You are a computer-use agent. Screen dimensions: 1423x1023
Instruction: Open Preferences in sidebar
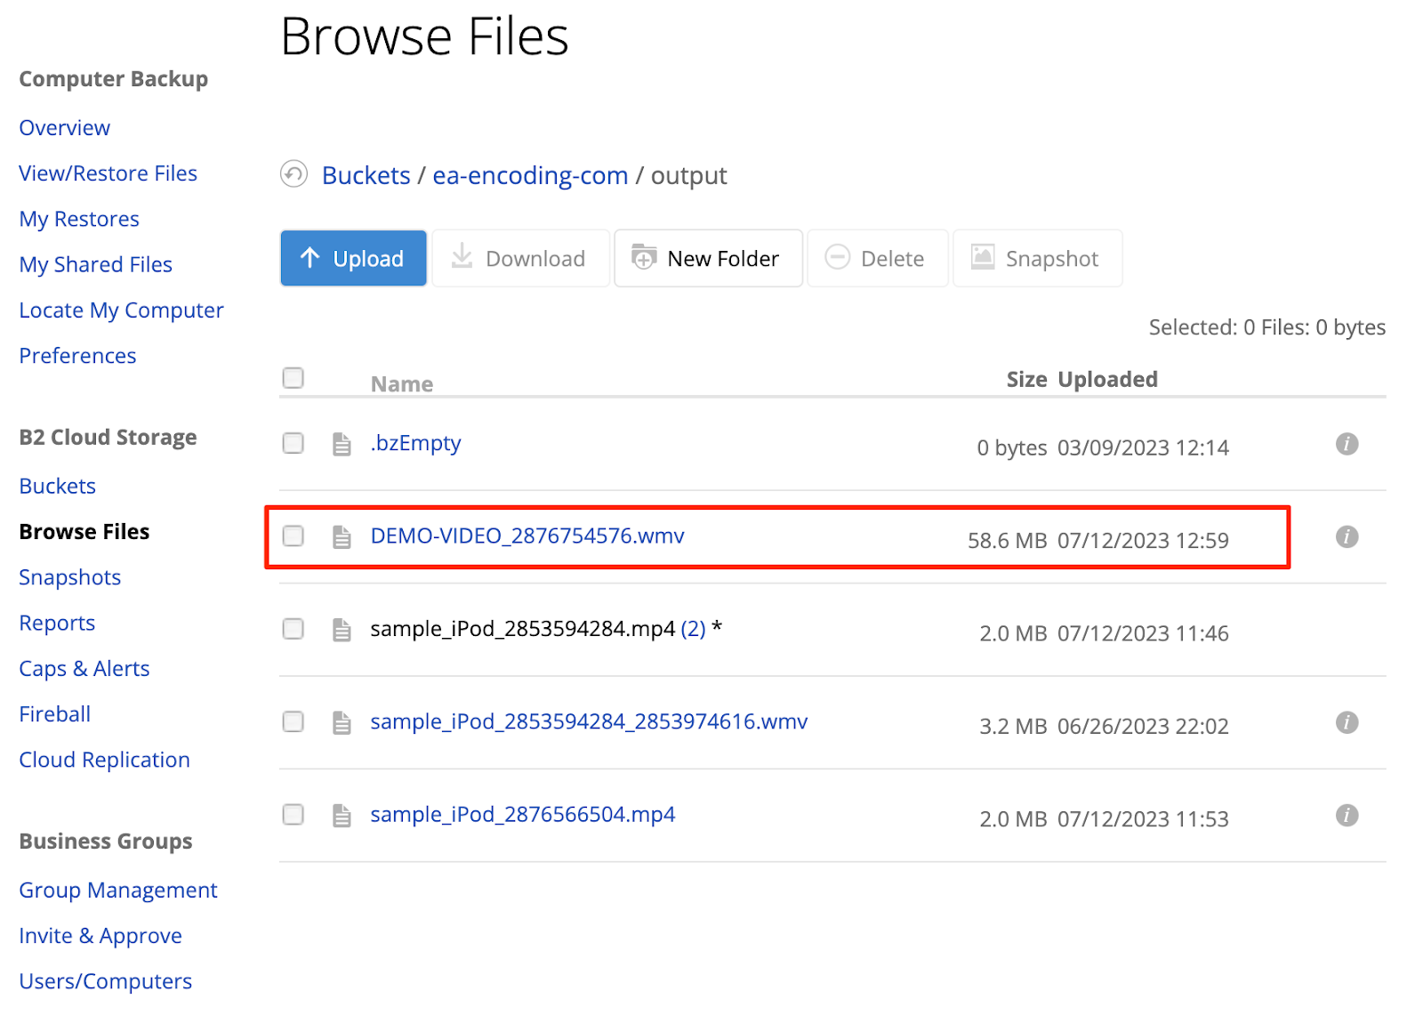(77, 356)
